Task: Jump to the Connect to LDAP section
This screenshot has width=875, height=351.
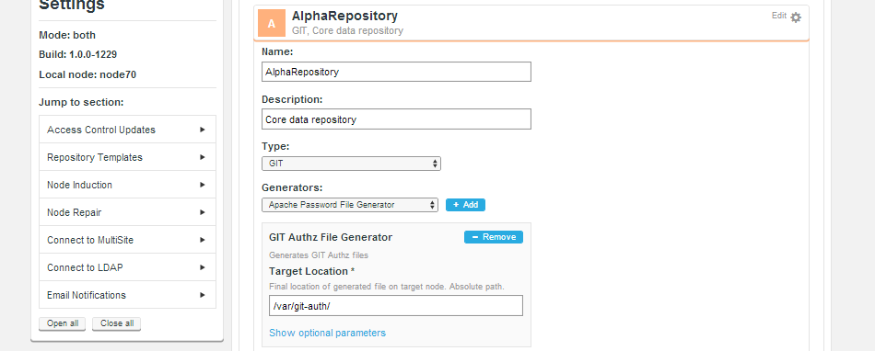Action: click(x=127, y=267)
